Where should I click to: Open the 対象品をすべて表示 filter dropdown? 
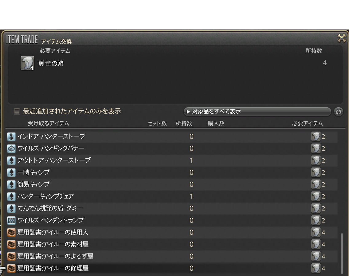tap(257, 112)
